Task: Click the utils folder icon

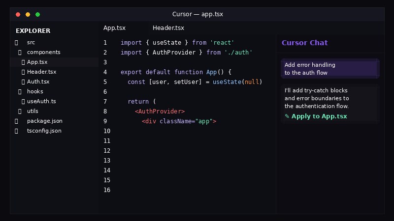Action: (x=20, y=111)
